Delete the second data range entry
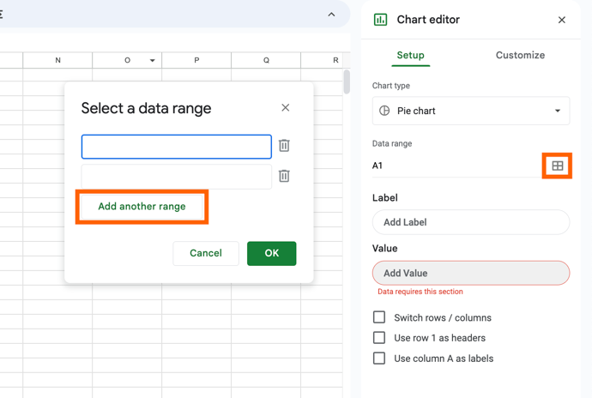Screen dimensions: 592x398 pos(284,176)
